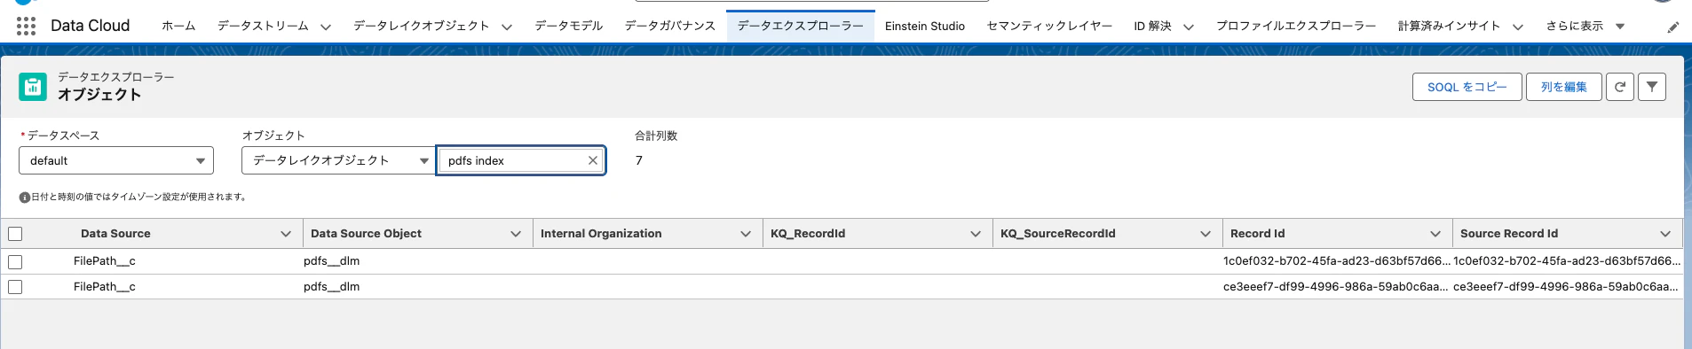Expand the 計算済みインサイト tab chevron

1518,27
